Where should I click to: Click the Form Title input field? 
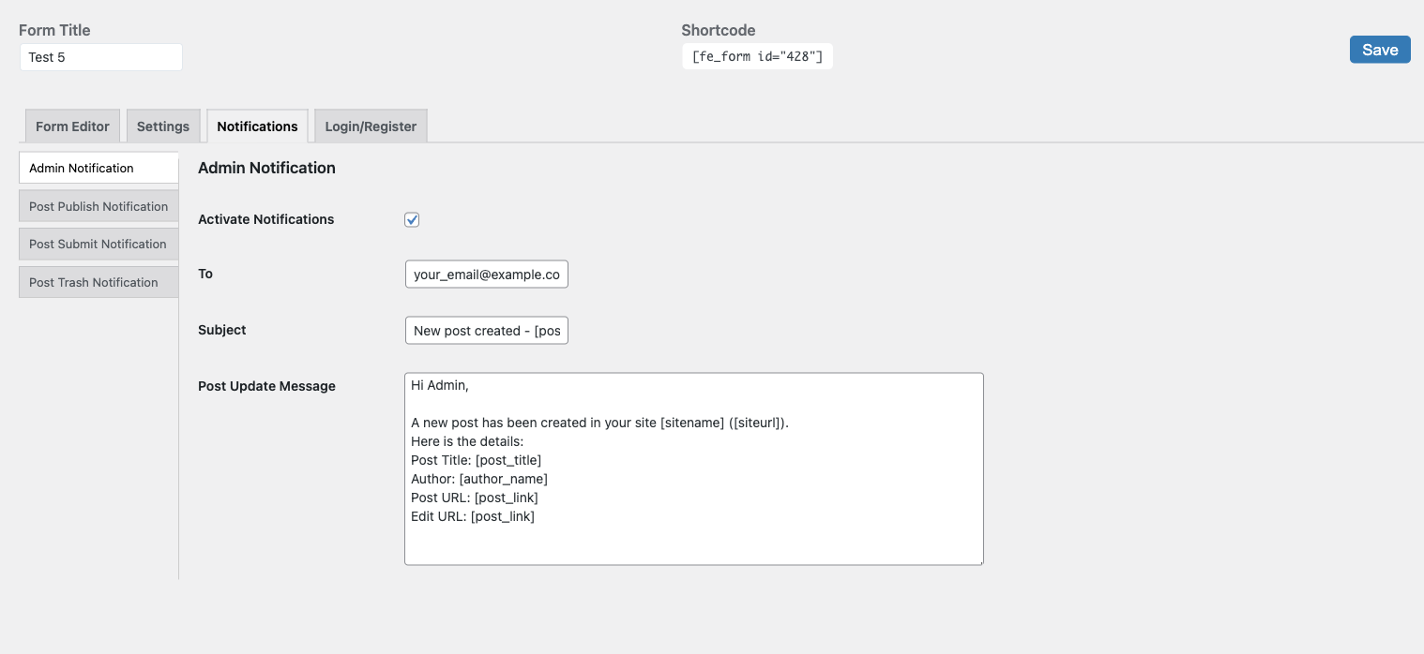point(100,57)
